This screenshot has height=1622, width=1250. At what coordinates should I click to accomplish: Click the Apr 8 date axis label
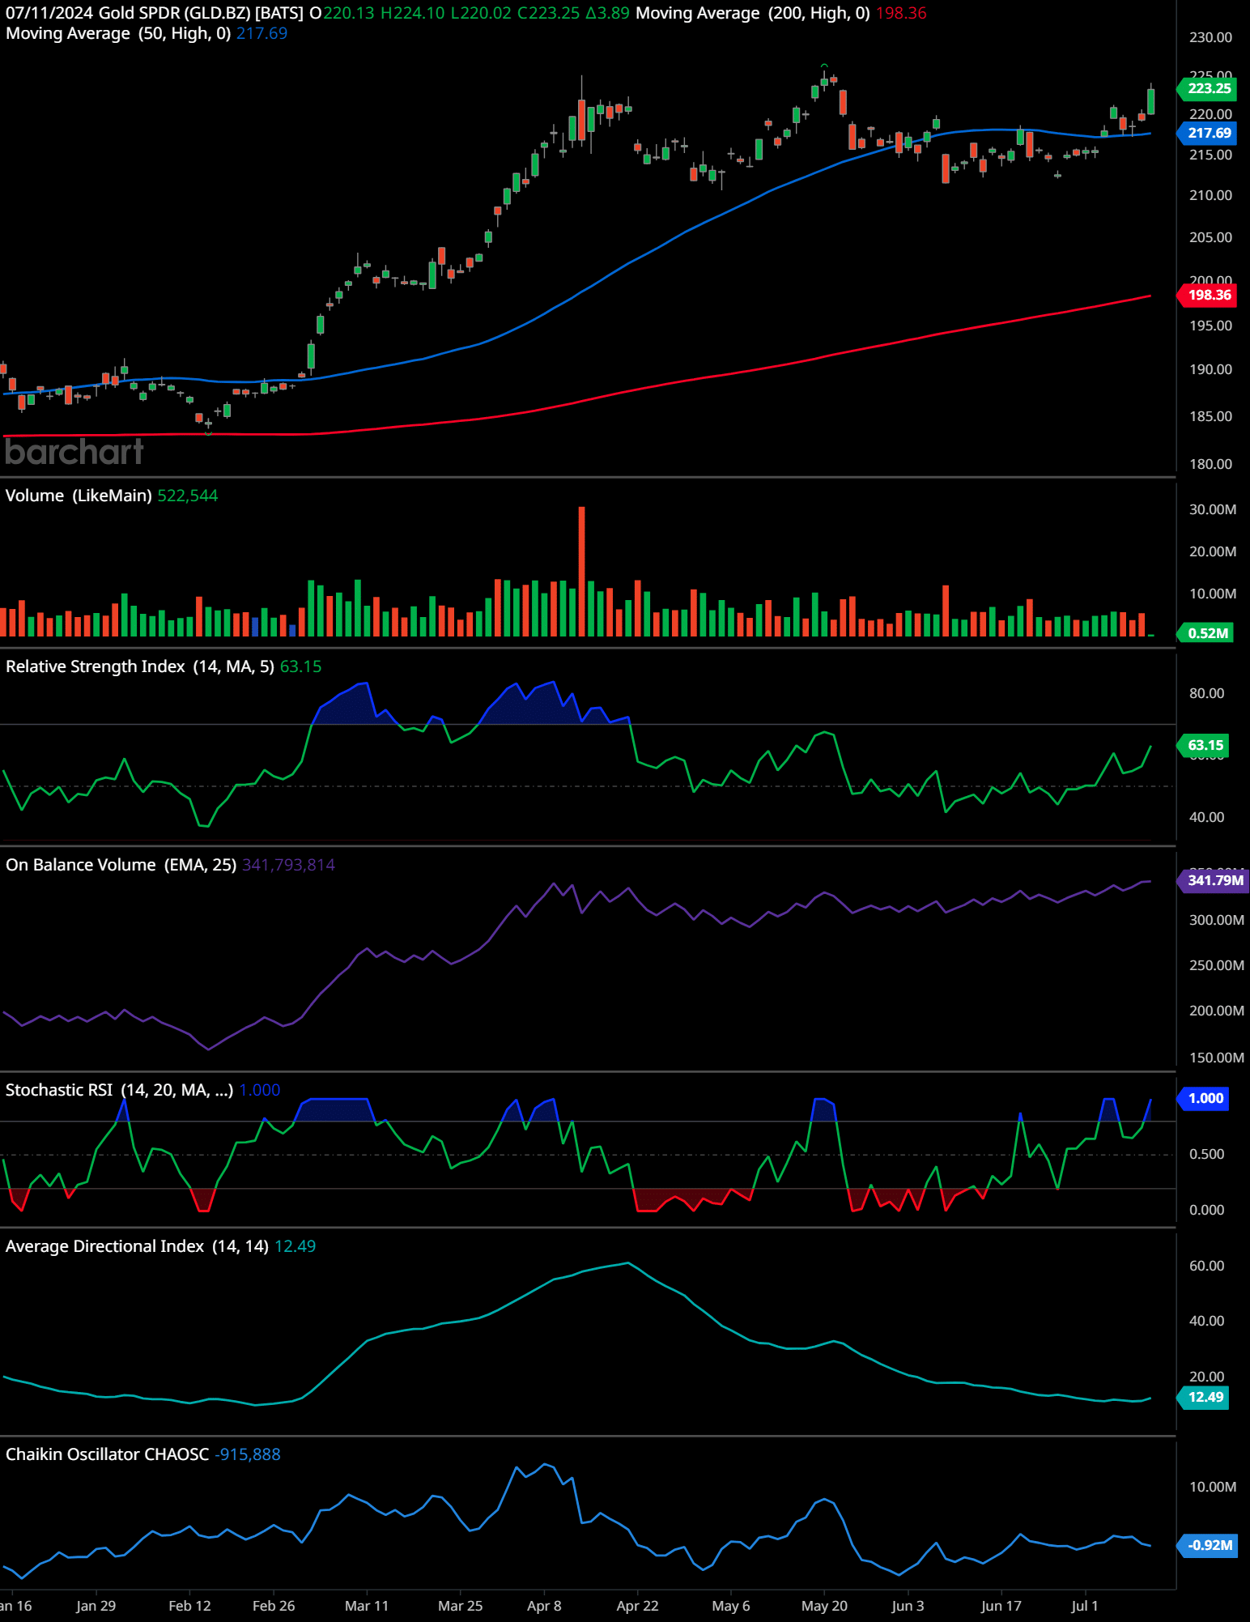(544, 1606)
